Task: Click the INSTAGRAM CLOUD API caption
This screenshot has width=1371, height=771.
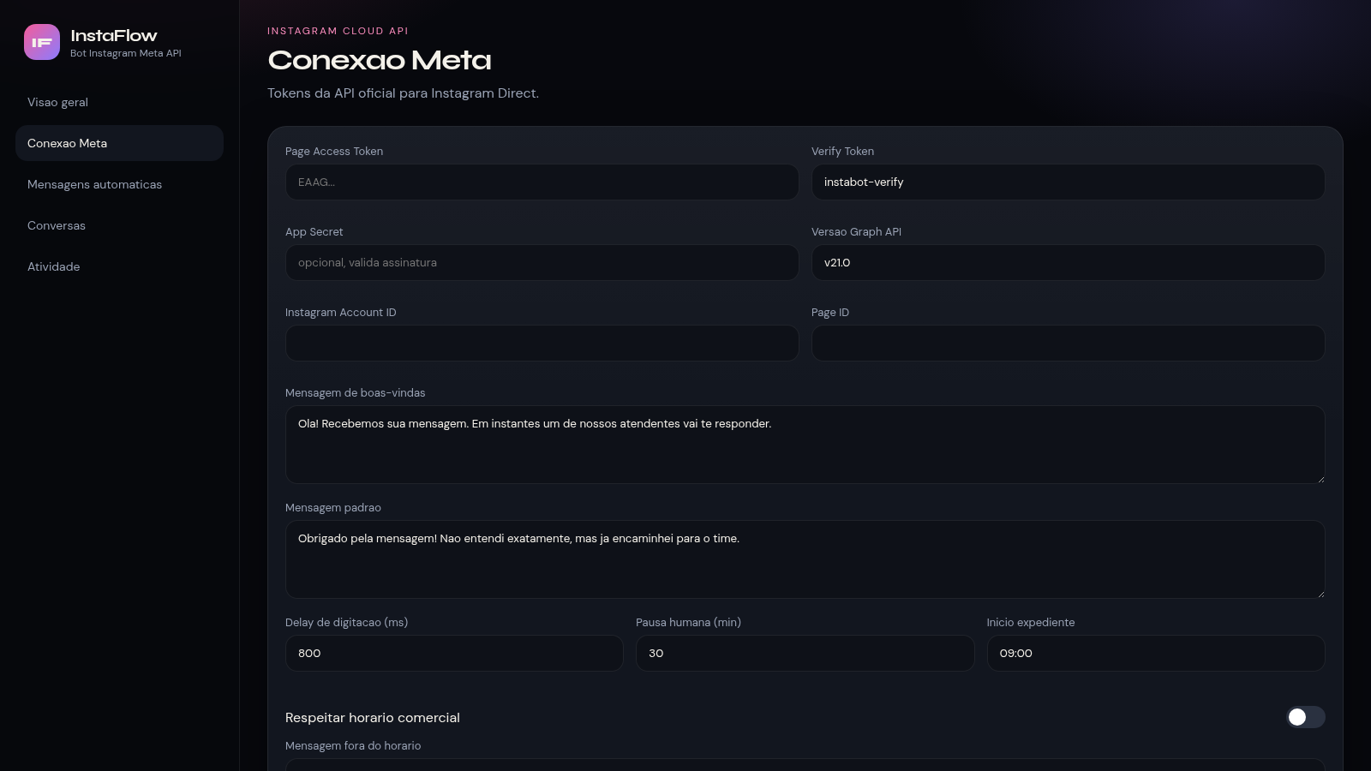Action: [338, 31]
